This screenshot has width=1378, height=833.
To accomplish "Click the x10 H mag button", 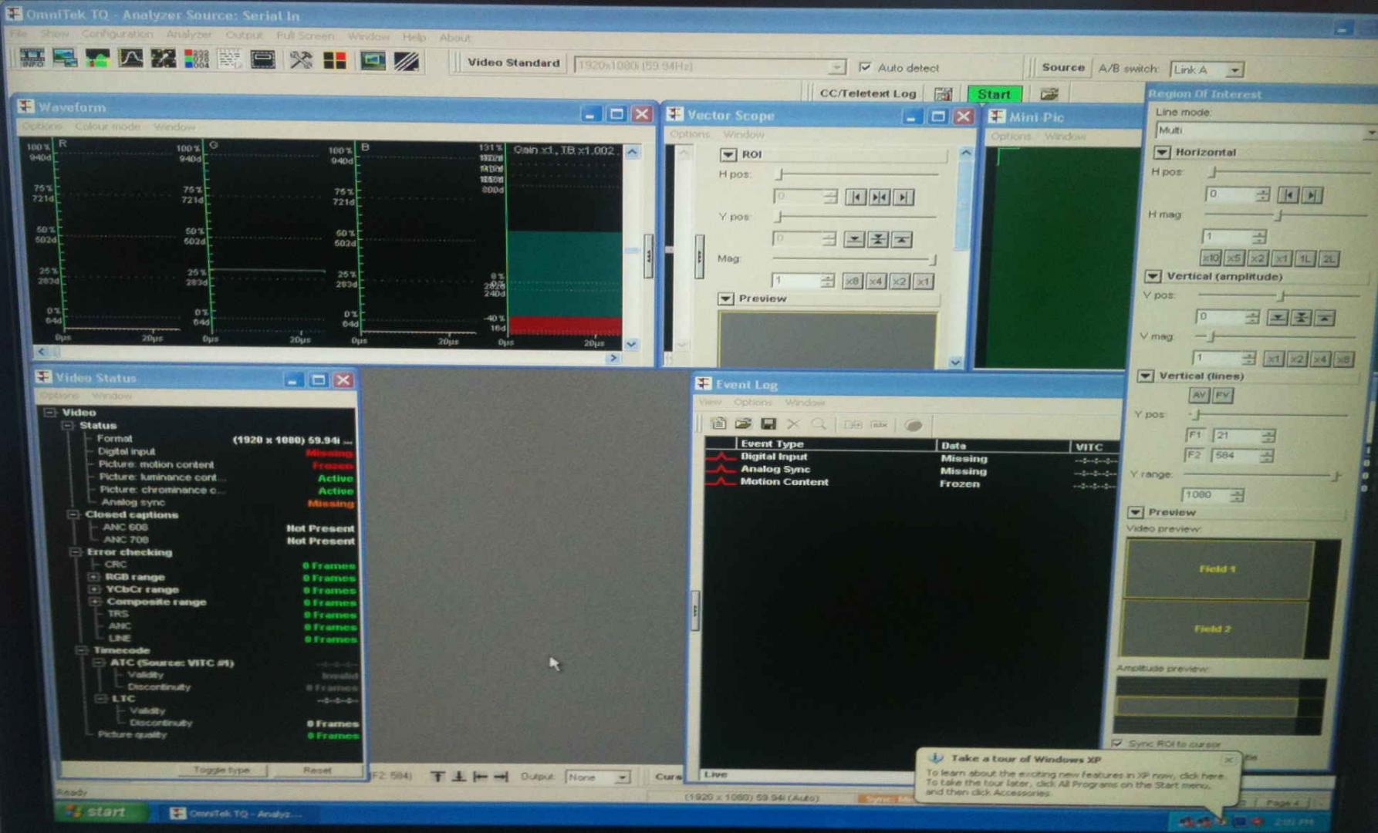I will [x=1211, y=258].
